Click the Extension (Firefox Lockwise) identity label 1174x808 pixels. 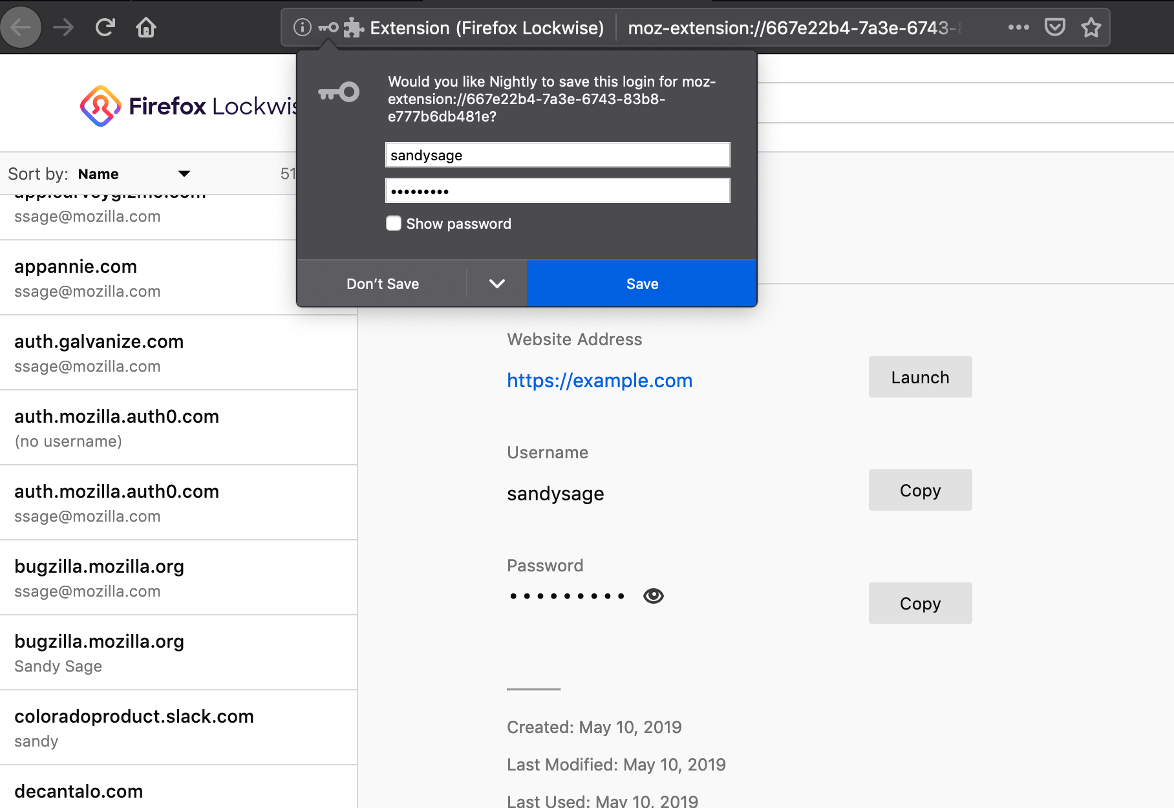pyautogui.click(x=487, y=28)
